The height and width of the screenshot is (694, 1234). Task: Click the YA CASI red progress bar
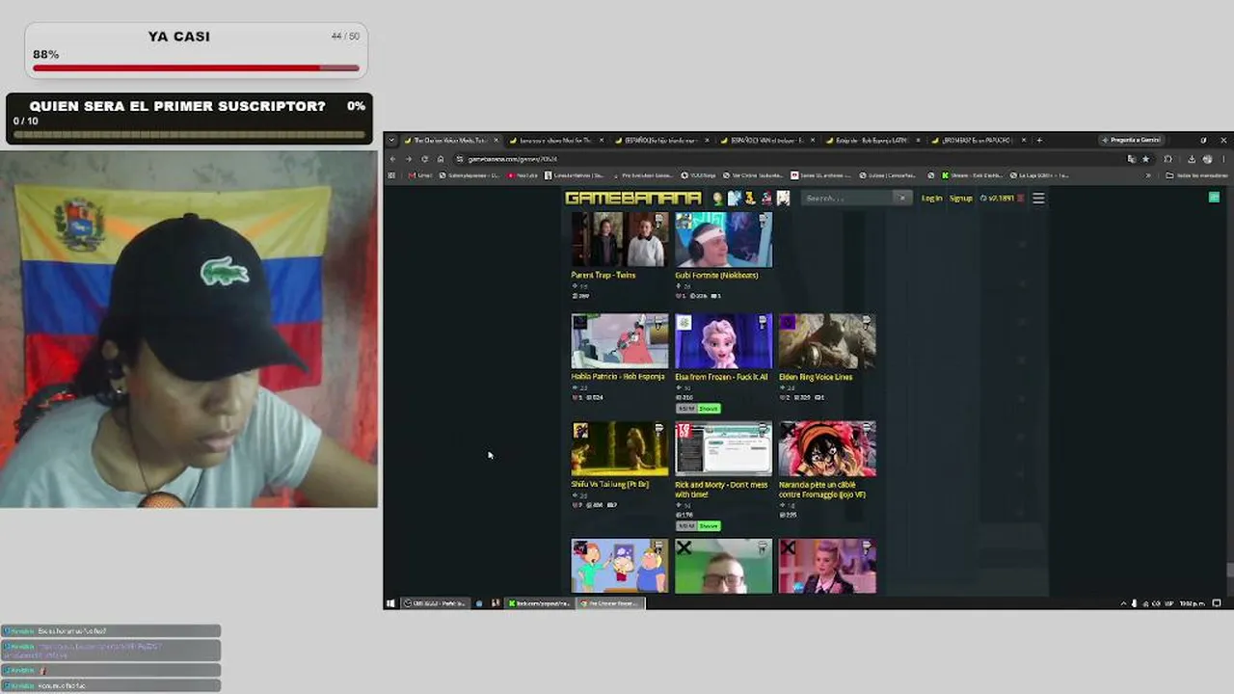(x=196, y=67)
